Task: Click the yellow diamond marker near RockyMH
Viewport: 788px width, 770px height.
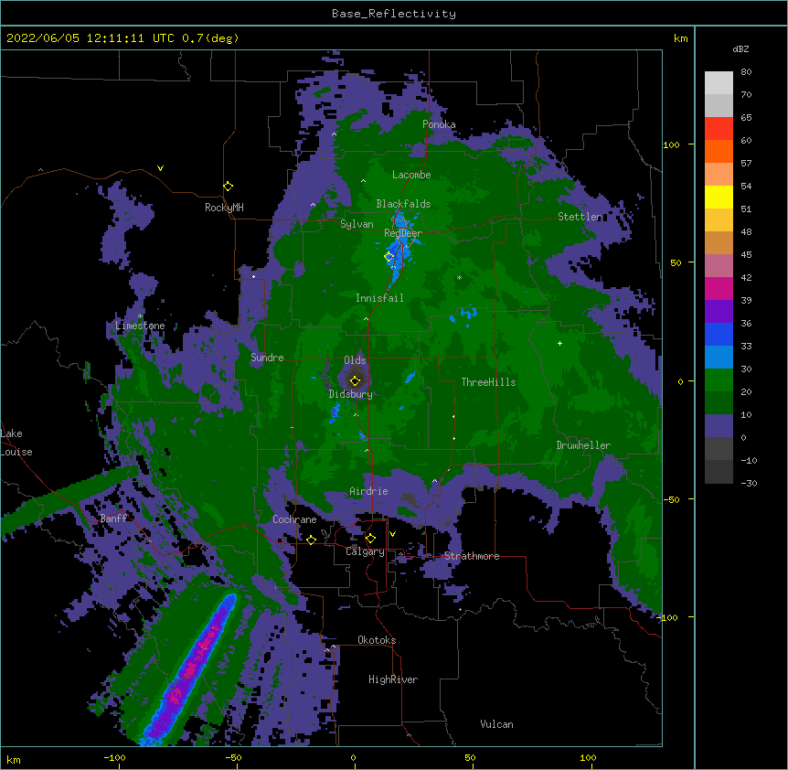Action: [229, 187]
